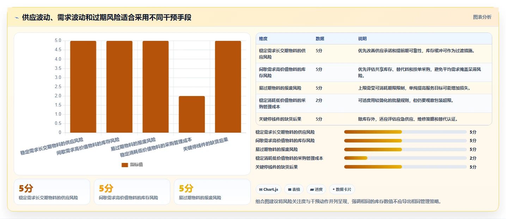Click description starting 上限需受可消耗期限限制
This screenshot has width=506, height=219.
coord(414,88)
